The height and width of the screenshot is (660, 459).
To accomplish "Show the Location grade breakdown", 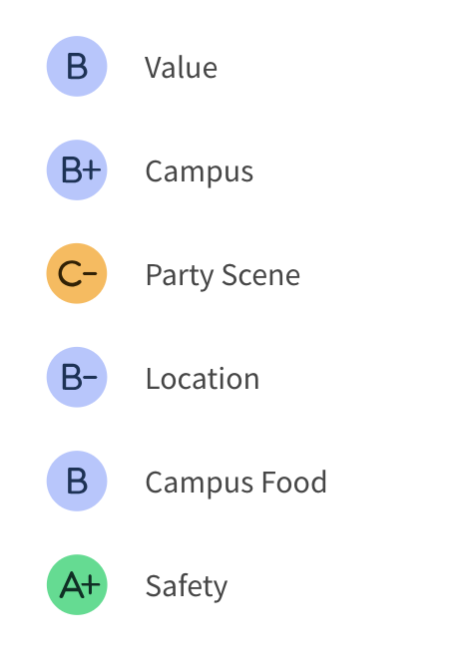I will [77, 377].
